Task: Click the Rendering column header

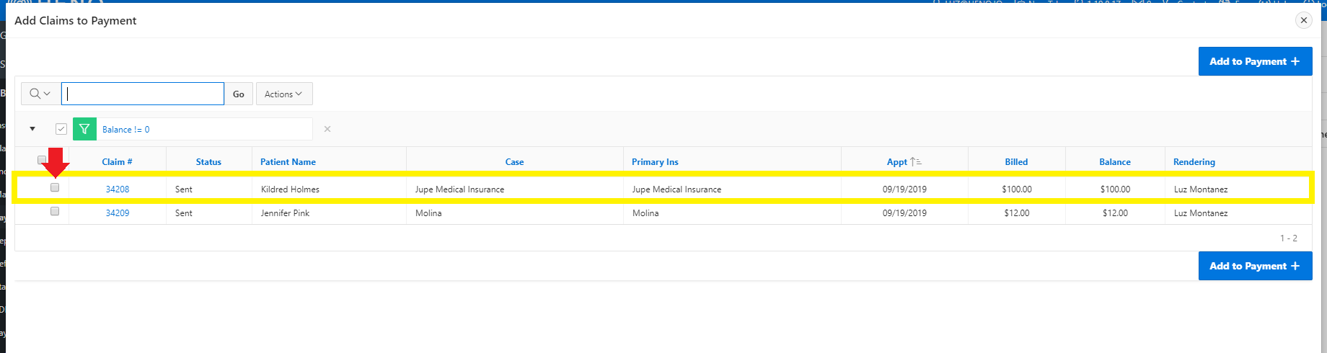Action: (1194, 162)
